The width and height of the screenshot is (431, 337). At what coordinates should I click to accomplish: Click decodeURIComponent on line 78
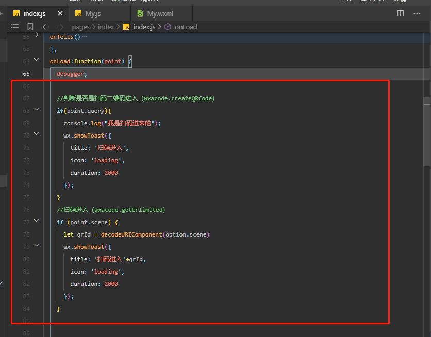tap(131, 234)
